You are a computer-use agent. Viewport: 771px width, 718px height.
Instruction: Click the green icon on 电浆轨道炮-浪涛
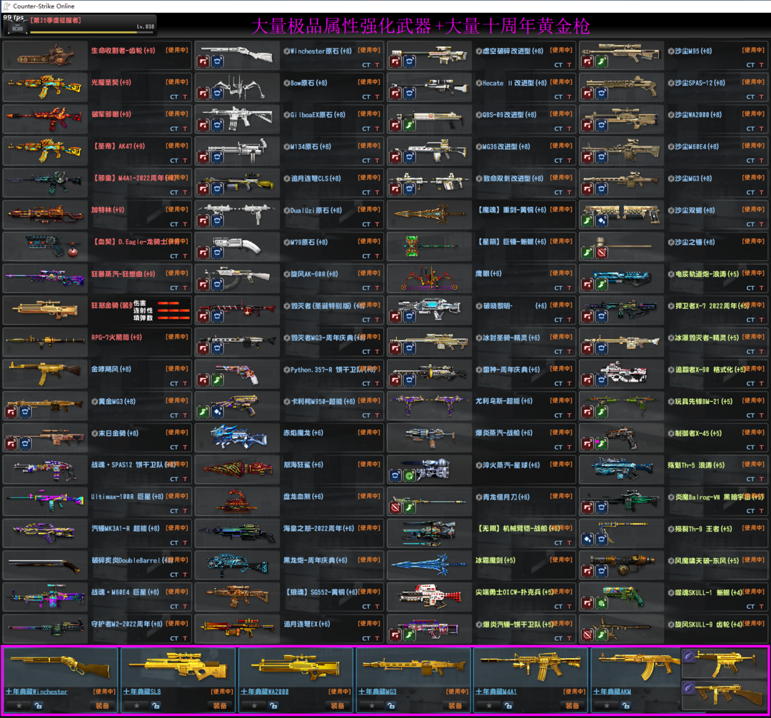(601, 284)
